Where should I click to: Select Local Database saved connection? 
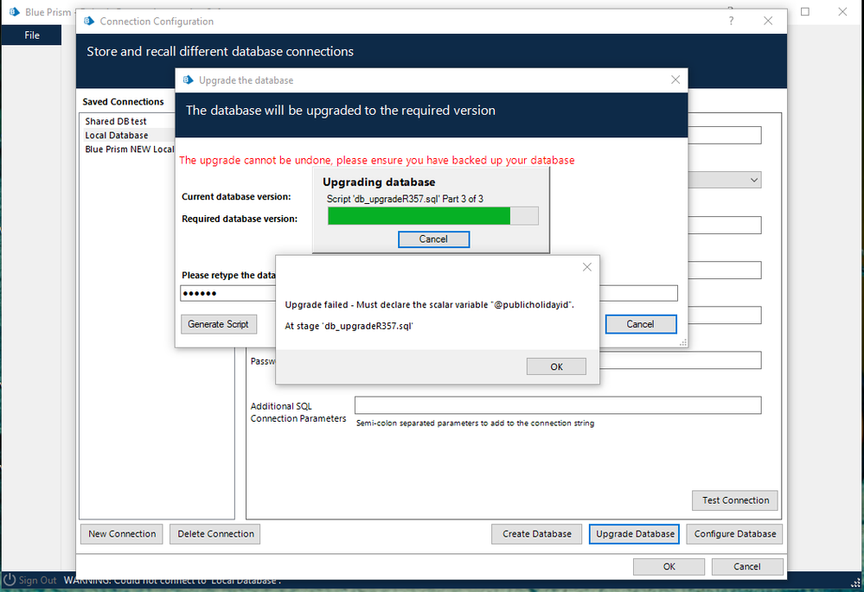pos(116,136)
